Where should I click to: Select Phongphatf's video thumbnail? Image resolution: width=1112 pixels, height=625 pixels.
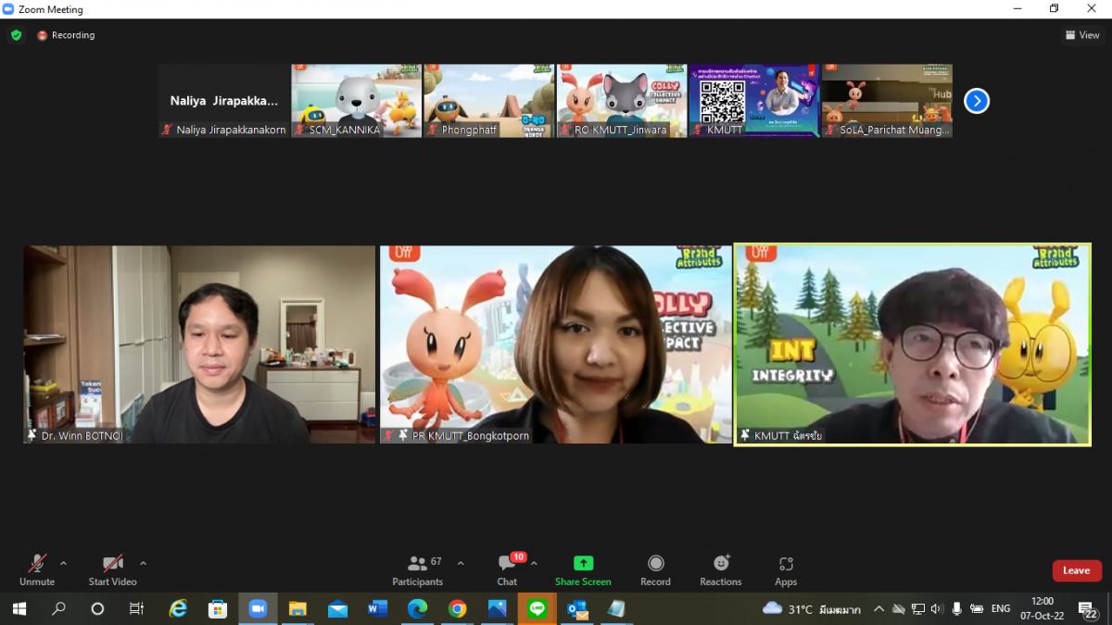[489, 101]
